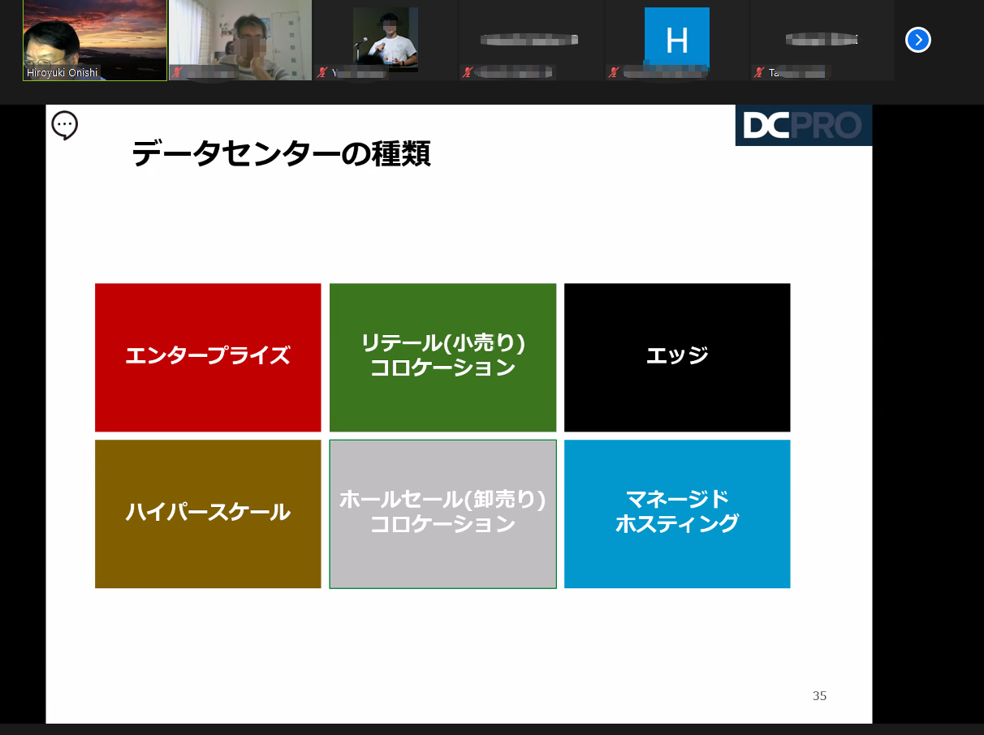Screen dimensions: 984x735
Task: Select the blue マネージド ホスティング box
Action: pyautogui.click(x=677, y=514)
